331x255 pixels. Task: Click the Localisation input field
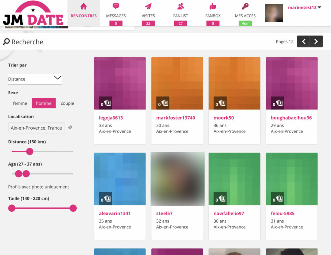(x=36, y=128)
